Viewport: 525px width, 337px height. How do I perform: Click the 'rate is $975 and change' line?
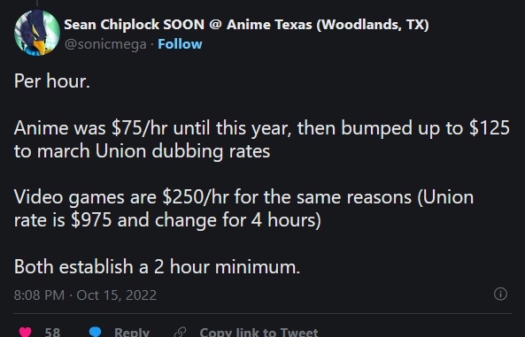167,220
